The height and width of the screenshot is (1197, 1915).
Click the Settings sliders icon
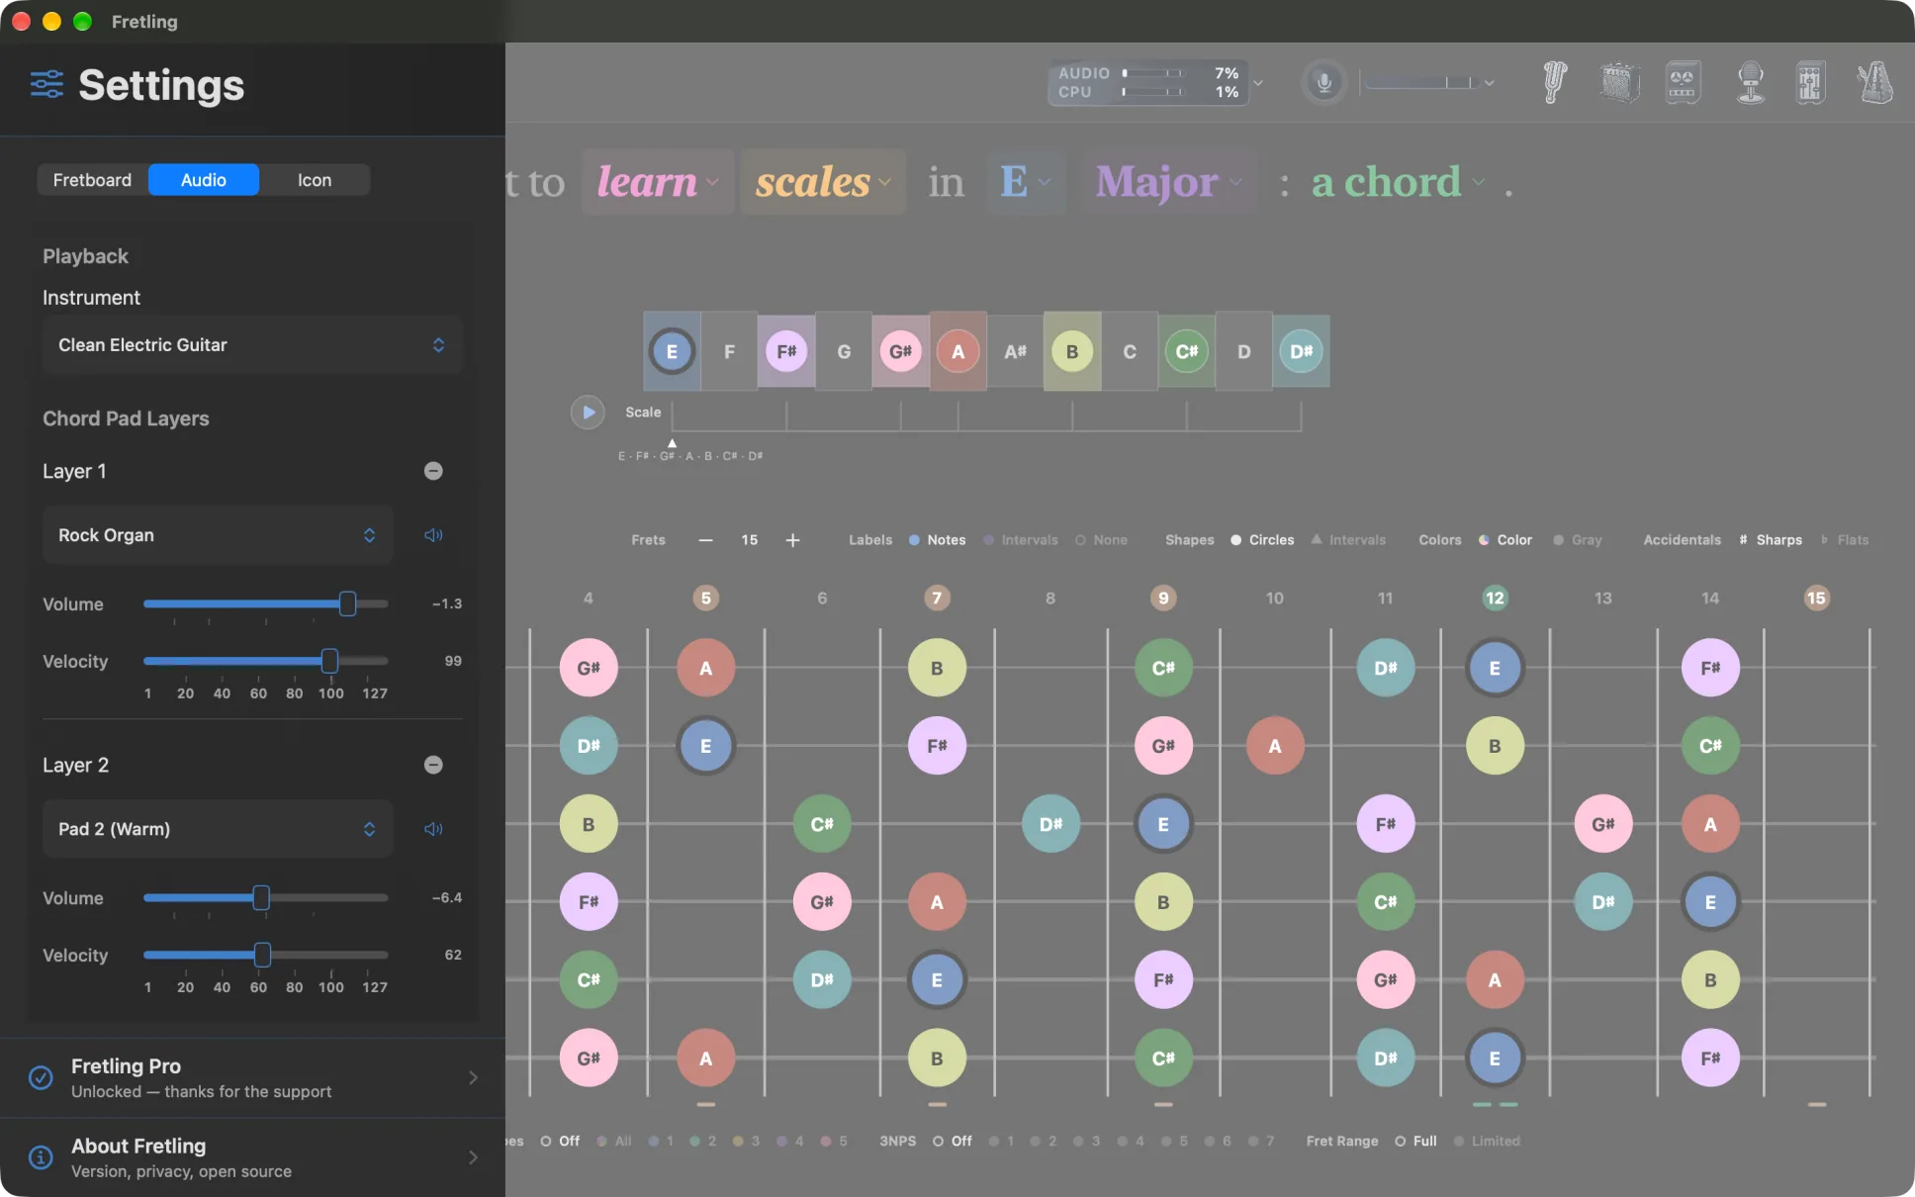point(46,84)
